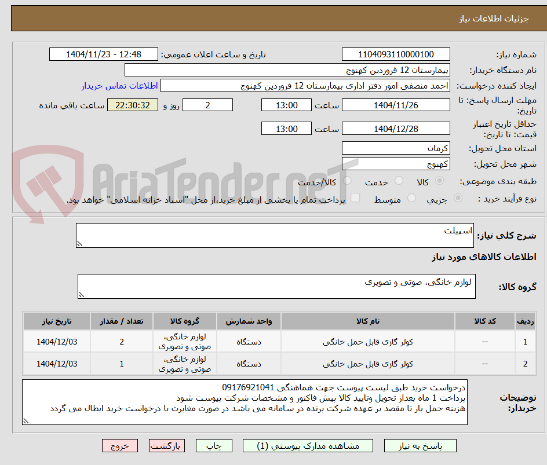The height and width of the screenshot is (465, 547).
Task: Click the اطلاعات کالاهای مورد نیاز heading
Action: pyautogui.click(x=484, y=257)
